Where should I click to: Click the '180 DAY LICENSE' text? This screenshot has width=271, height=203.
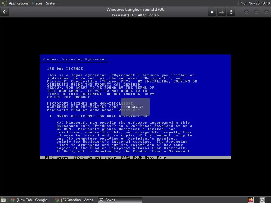click(x=65, y=69)
